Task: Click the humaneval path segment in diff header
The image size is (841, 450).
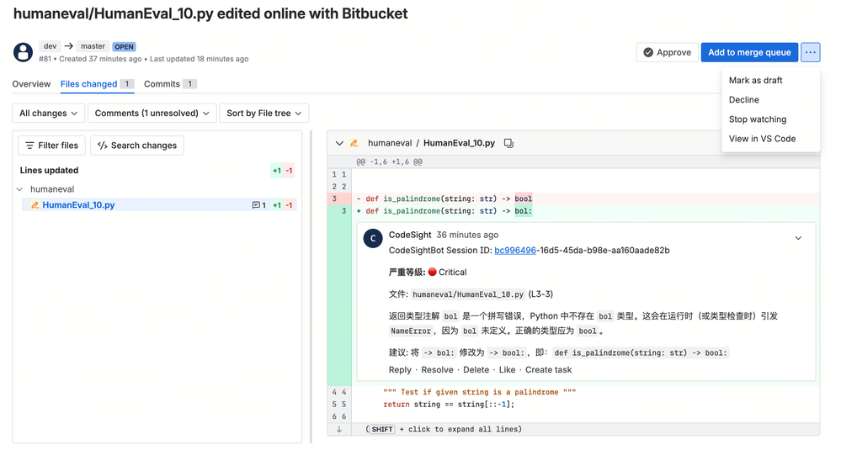Action: pyautogui.click(x=390, y=143)
